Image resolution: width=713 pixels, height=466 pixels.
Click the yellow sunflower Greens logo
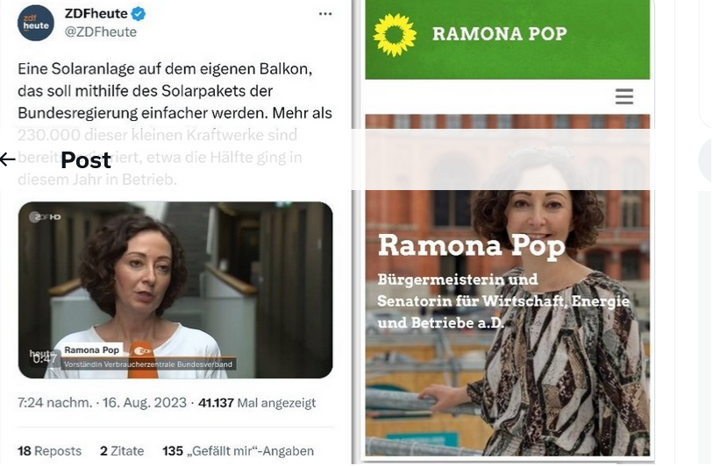(395, 35)
